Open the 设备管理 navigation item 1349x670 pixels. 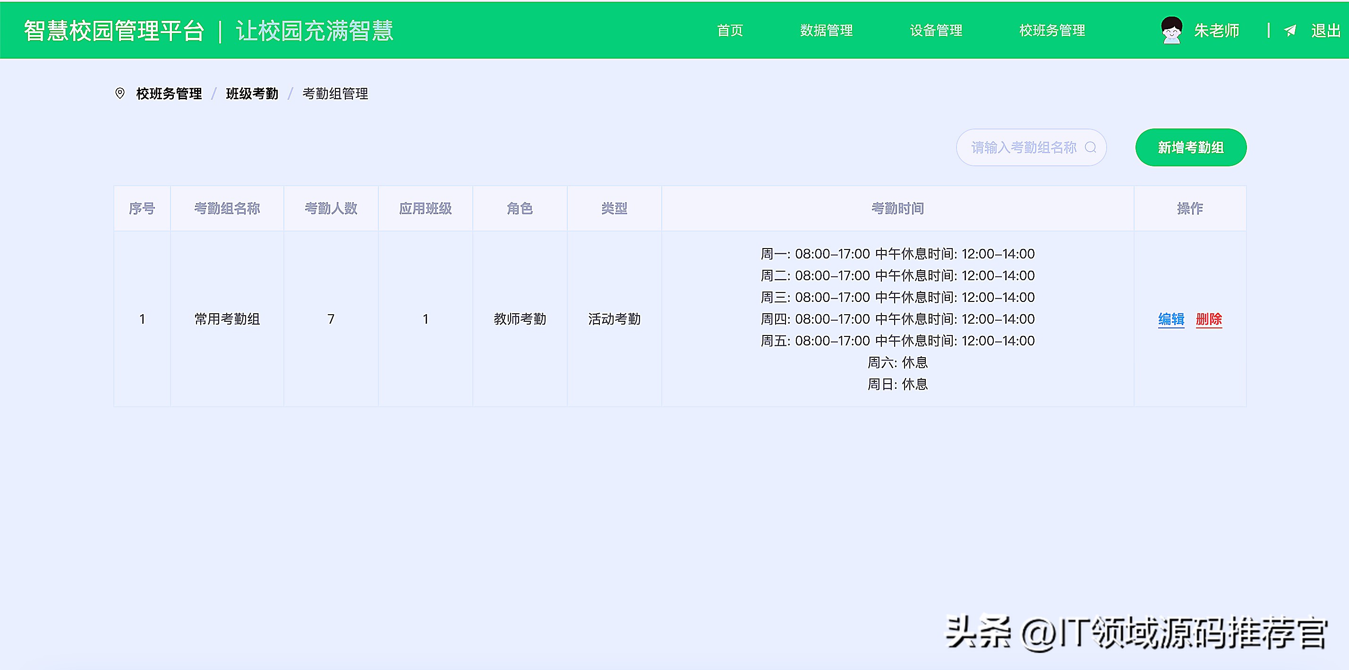coord(936,30)
